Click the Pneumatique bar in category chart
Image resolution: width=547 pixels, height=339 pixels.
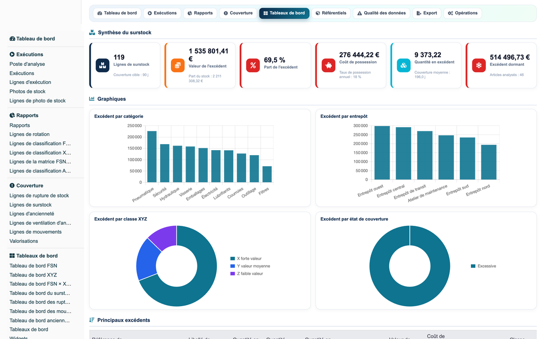152,156
